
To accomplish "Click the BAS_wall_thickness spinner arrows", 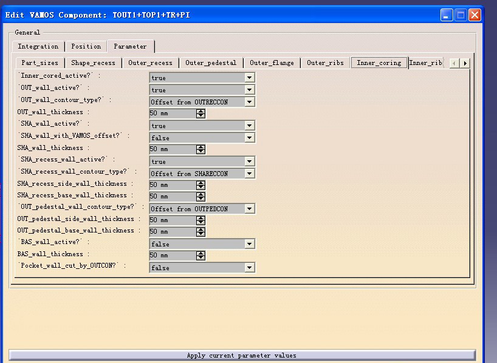I will pos(201,256).
